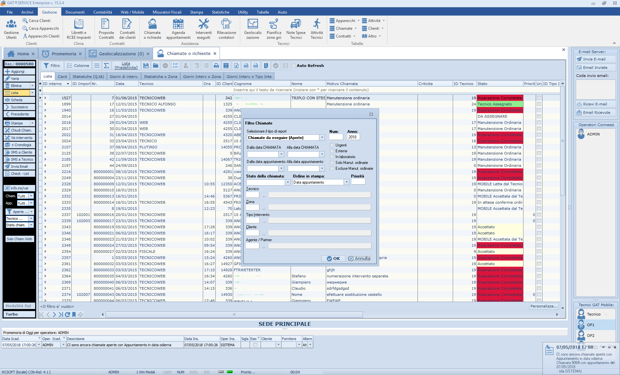620x375 pixels.
Task: Open Note Spese Tecnici
Action: tap(296, 29)
